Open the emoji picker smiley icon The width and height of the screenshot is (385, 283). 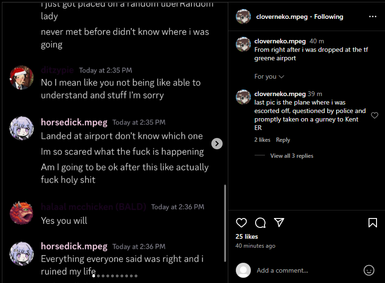click(369, 270)
